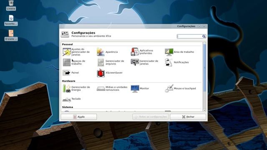Open Gerenciador de arquivos icon
The height and width of the screenshot is (150, 267).
pos(101,62)
